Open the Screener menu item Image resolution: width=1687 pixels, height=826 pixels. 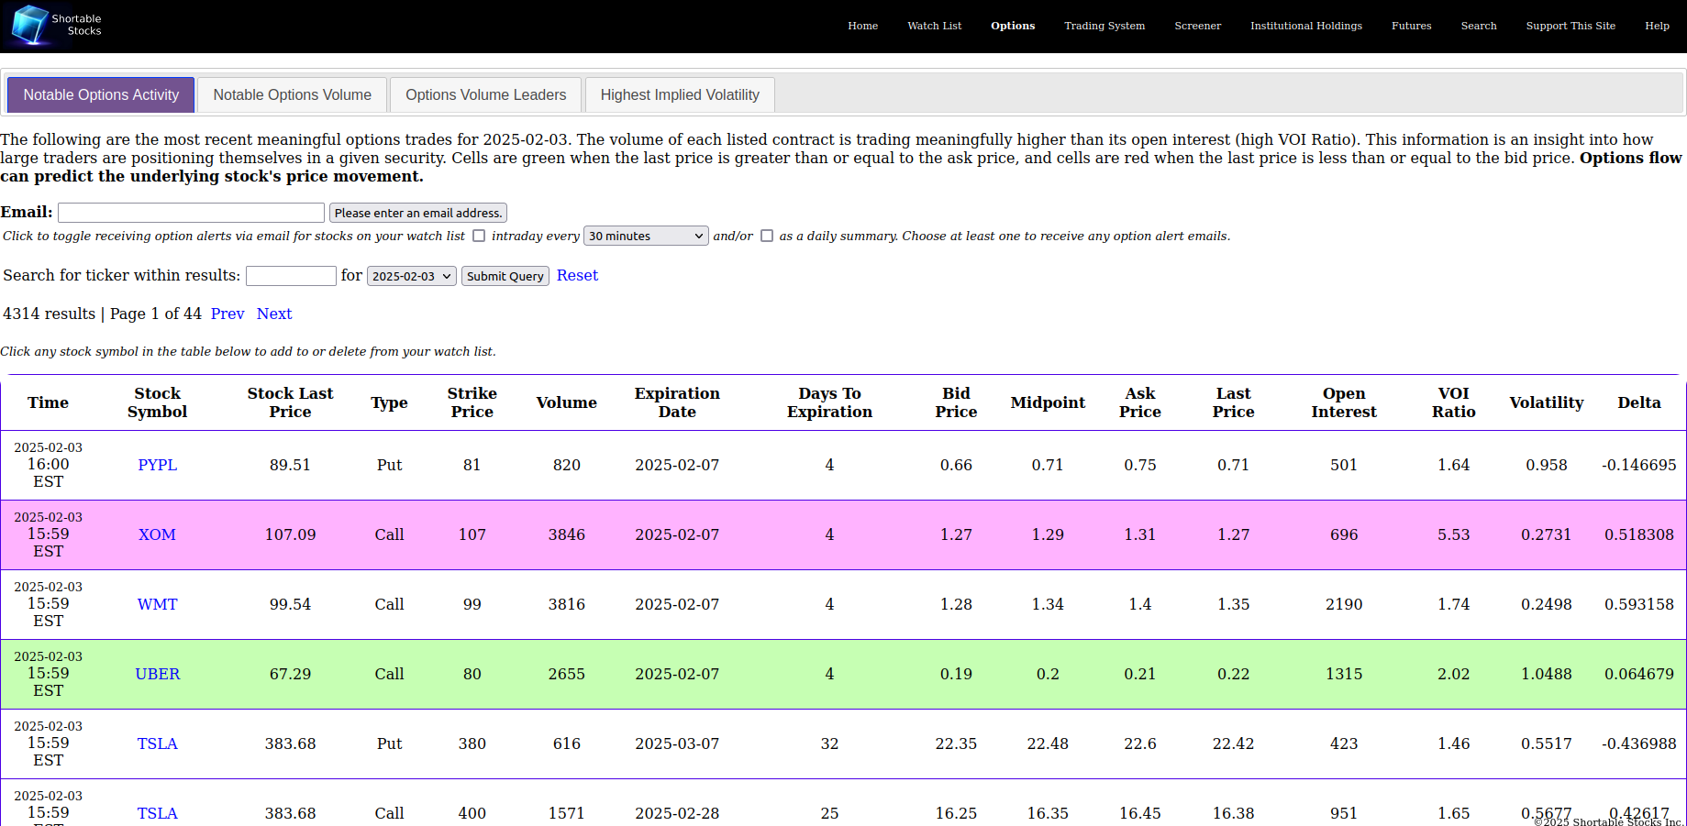pos(1197,26)
